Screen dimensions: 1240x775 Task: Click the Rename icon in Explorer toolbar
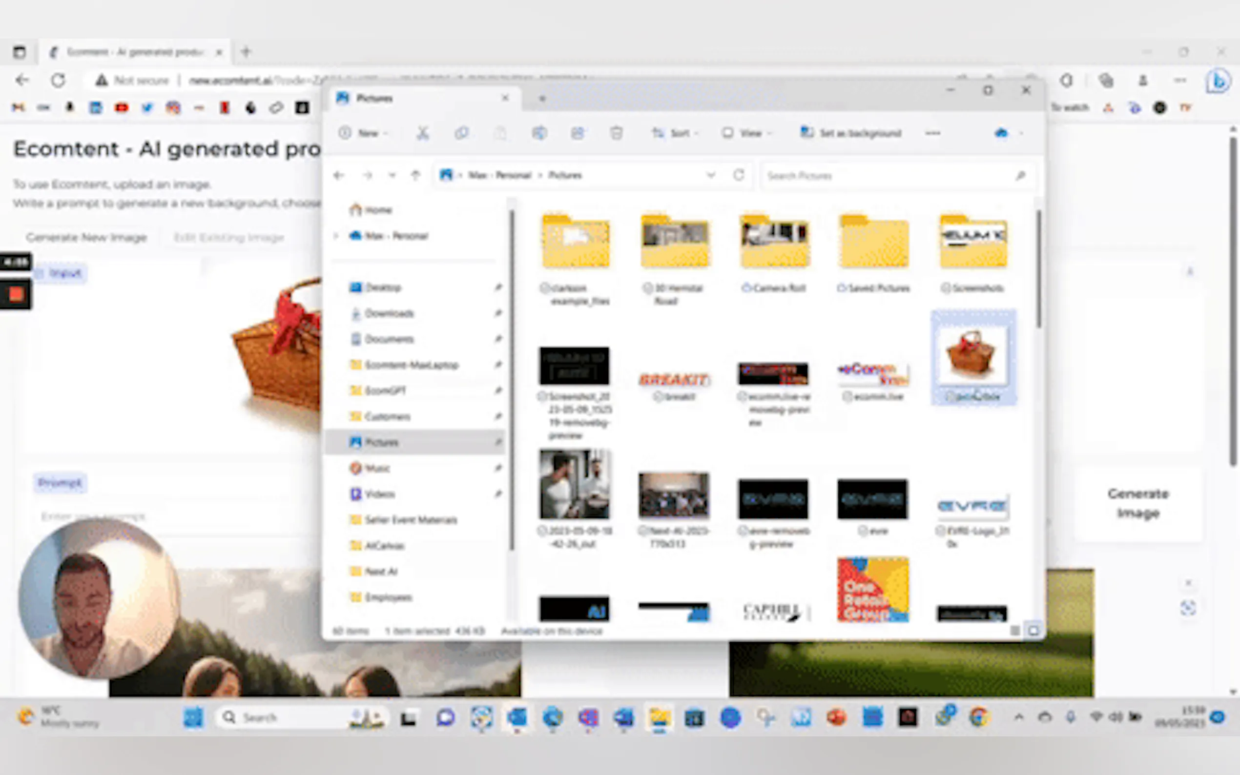click(x=539, y=133)
